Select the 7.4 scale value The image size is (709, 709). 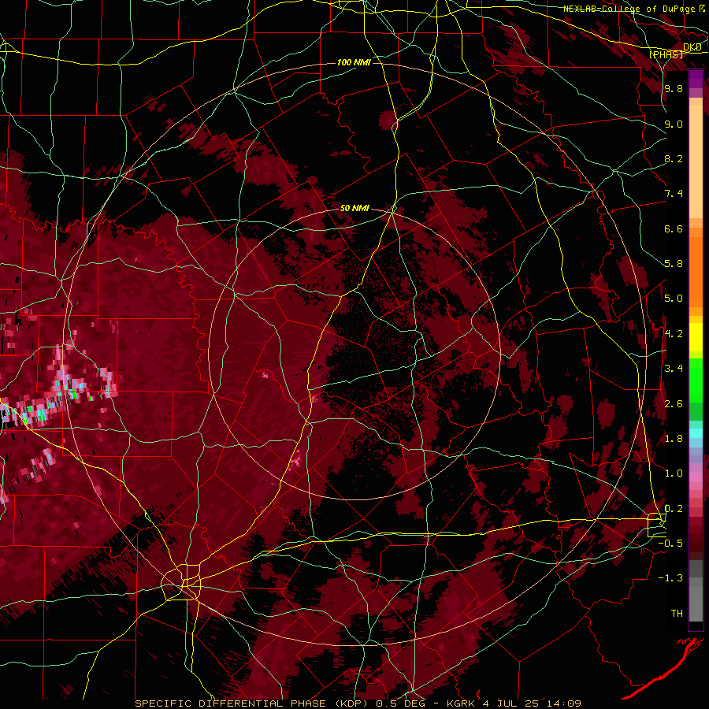(674, 194)
